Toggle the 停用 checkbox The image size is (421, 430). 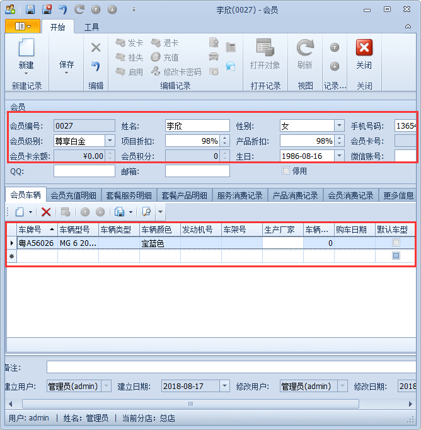(286, 171)
